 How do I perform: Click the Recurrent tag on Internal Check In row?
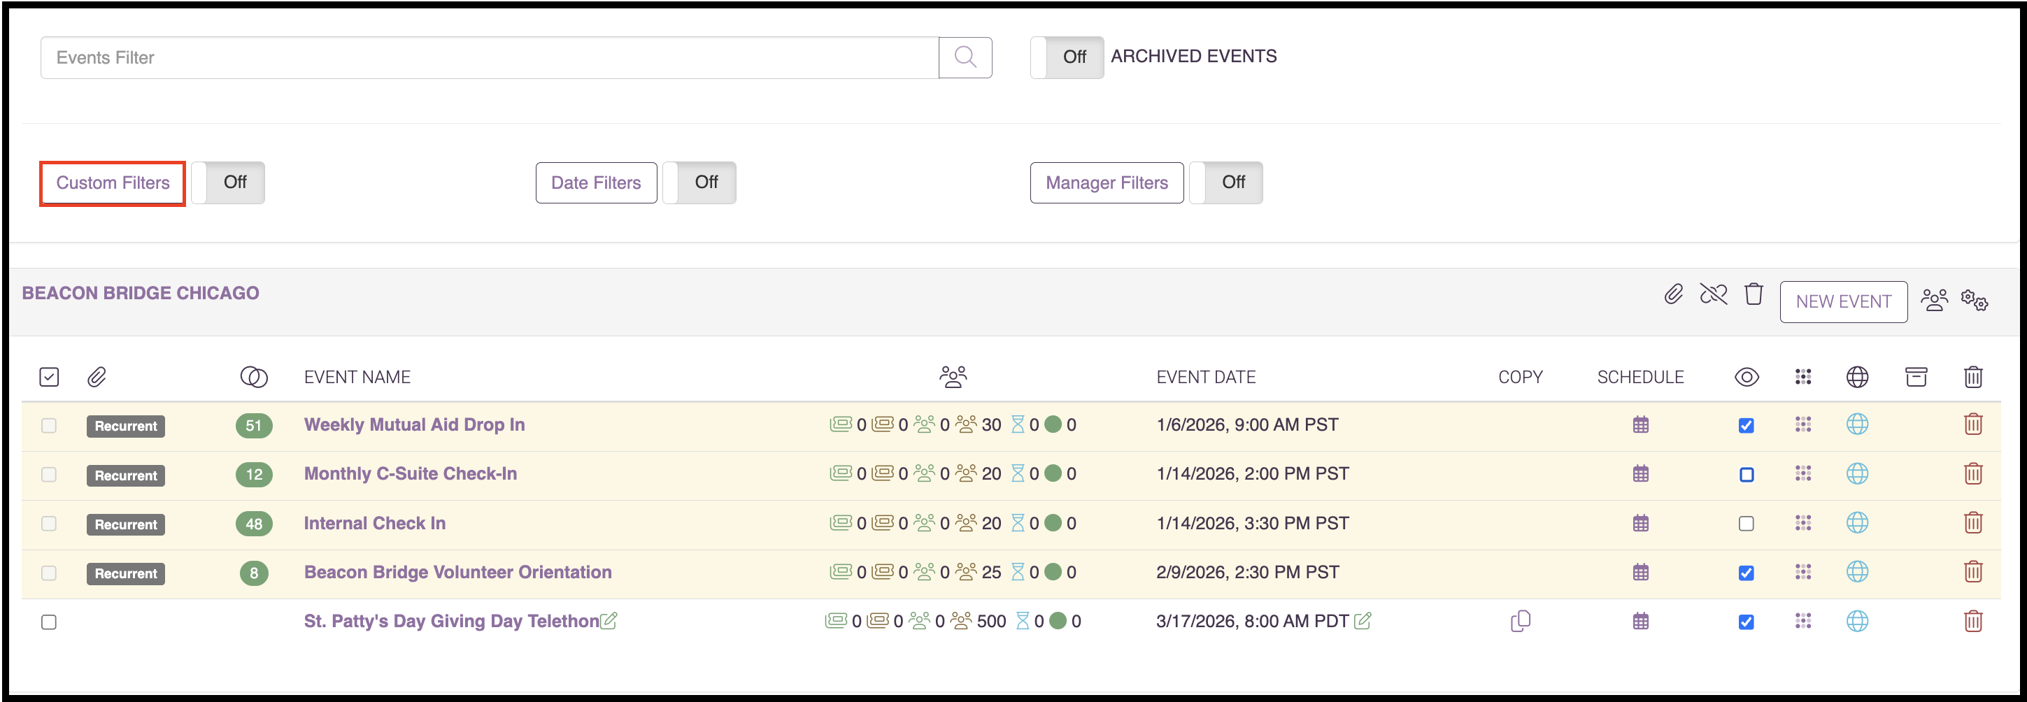pyautogui.click(x=126, y=524)
